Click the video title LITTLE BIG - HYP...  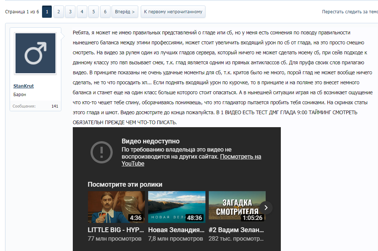tap(115, 230)
